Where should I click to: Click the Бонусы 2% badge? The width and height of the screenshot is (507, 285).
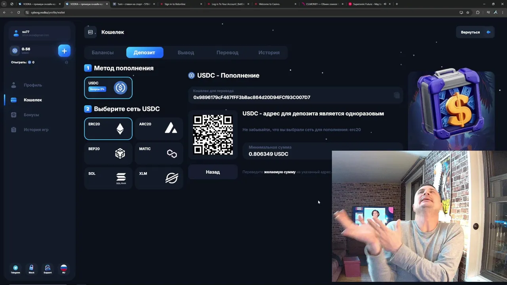coord(97,89)
